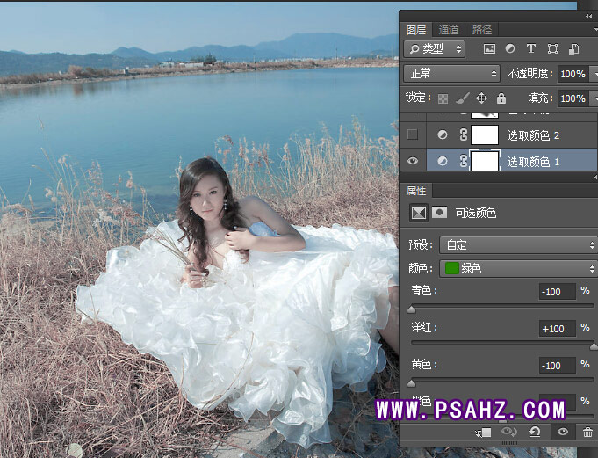Delete adjustment with the trash icon
This screenshot has width=598, height=458.
click(x=587, y=433)
